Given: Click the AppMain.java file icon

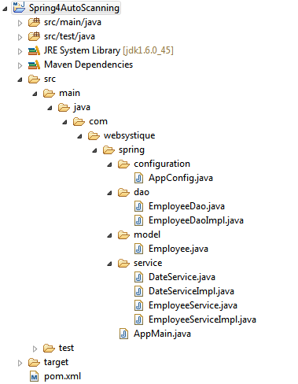Looking at the screenshot, I should pyautogui.click(x=123, y=334).
